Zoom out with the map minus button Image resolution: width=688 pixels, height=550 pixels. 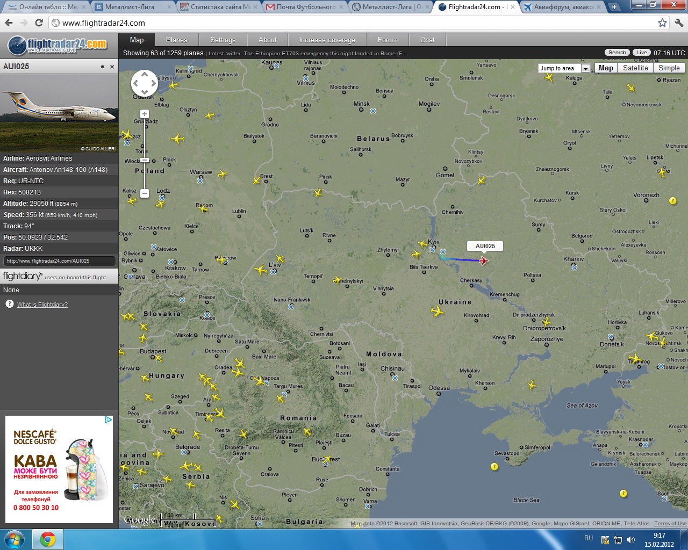click(145, 193)
